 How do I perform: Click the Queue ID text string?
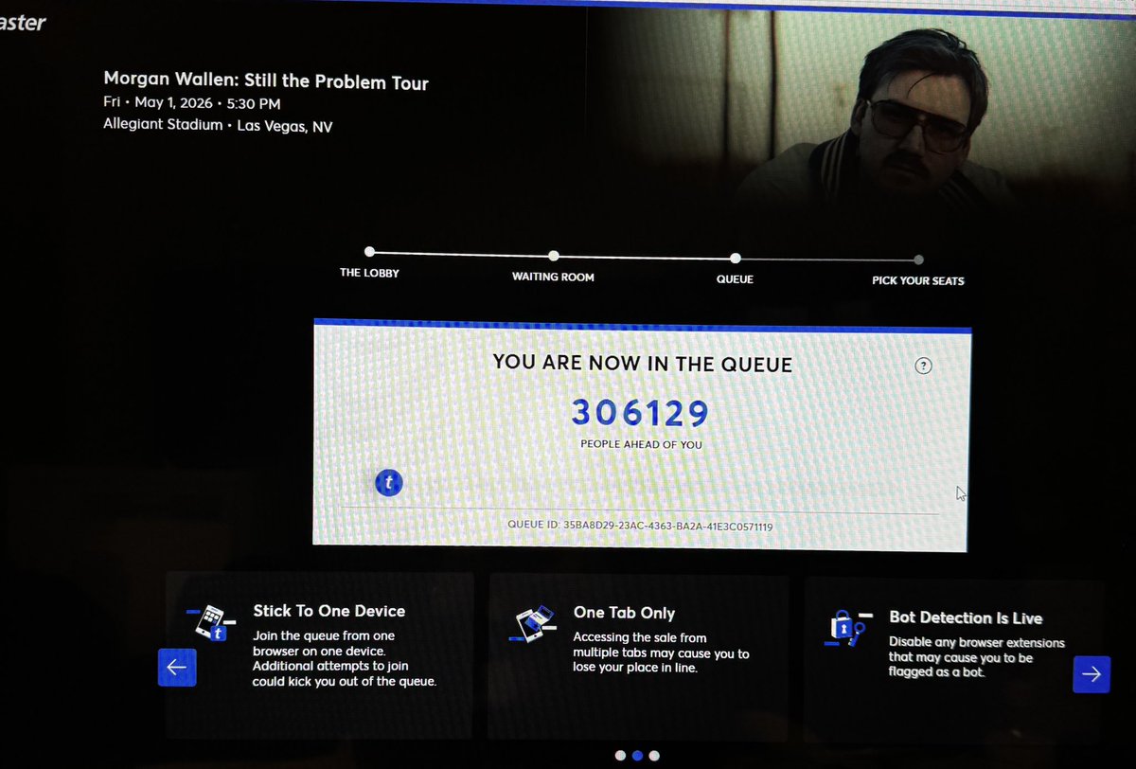point(641,525)
